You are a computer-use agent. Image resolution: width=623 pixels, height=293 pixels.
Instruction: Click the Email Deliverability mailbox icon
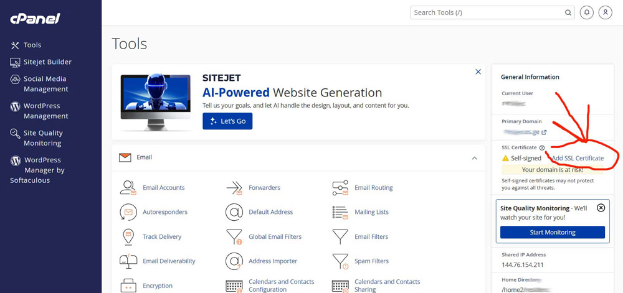pyautogui.click(x=128, y=261)
